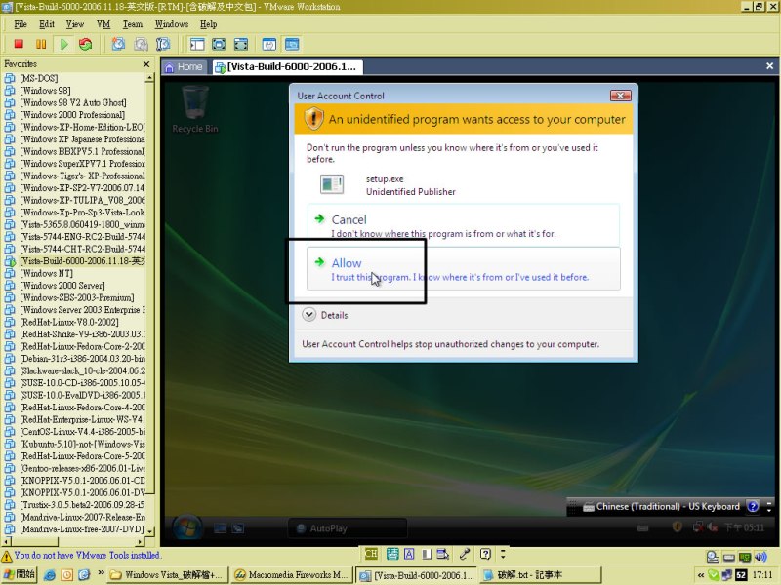Activate quick switch mode icon
Image resolution: width=781 pixels, height=585 pixels.
(x=241, y=44)
